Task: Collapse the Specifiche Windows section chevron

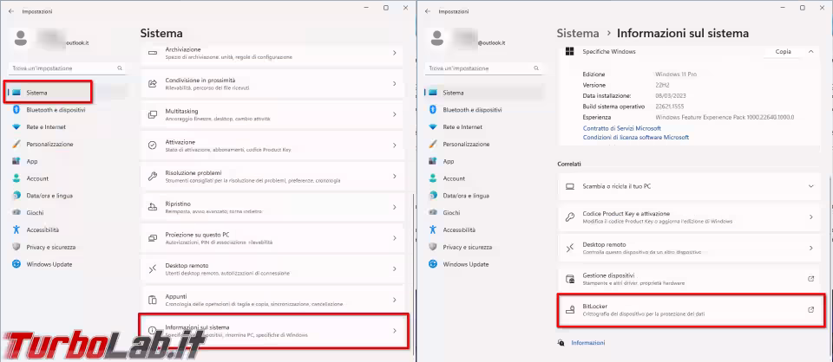Action: [810, 52]
